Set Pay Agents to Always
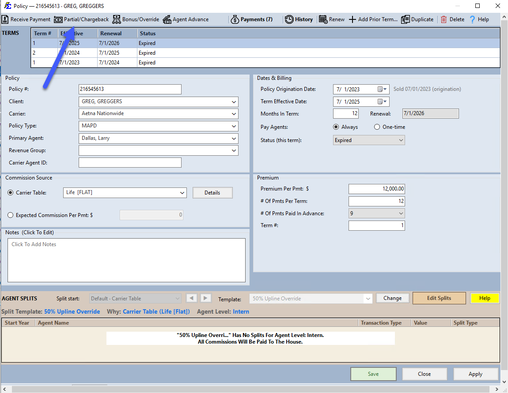This screenshot has width=508, height=393. click(336, 127)
